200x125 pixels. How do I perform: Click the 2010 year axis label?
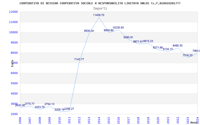click(59, 120)
